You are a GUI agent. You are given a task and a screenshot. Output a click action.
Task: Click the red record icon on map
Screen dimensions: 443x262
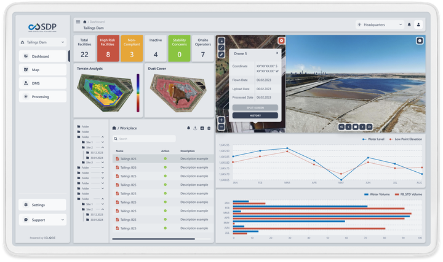pyautogui.click(x=281, y=40)
